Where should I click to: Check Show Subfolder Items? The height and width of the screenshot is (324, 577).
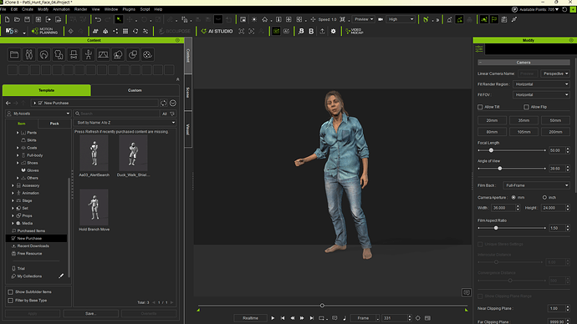click(10, 292)
